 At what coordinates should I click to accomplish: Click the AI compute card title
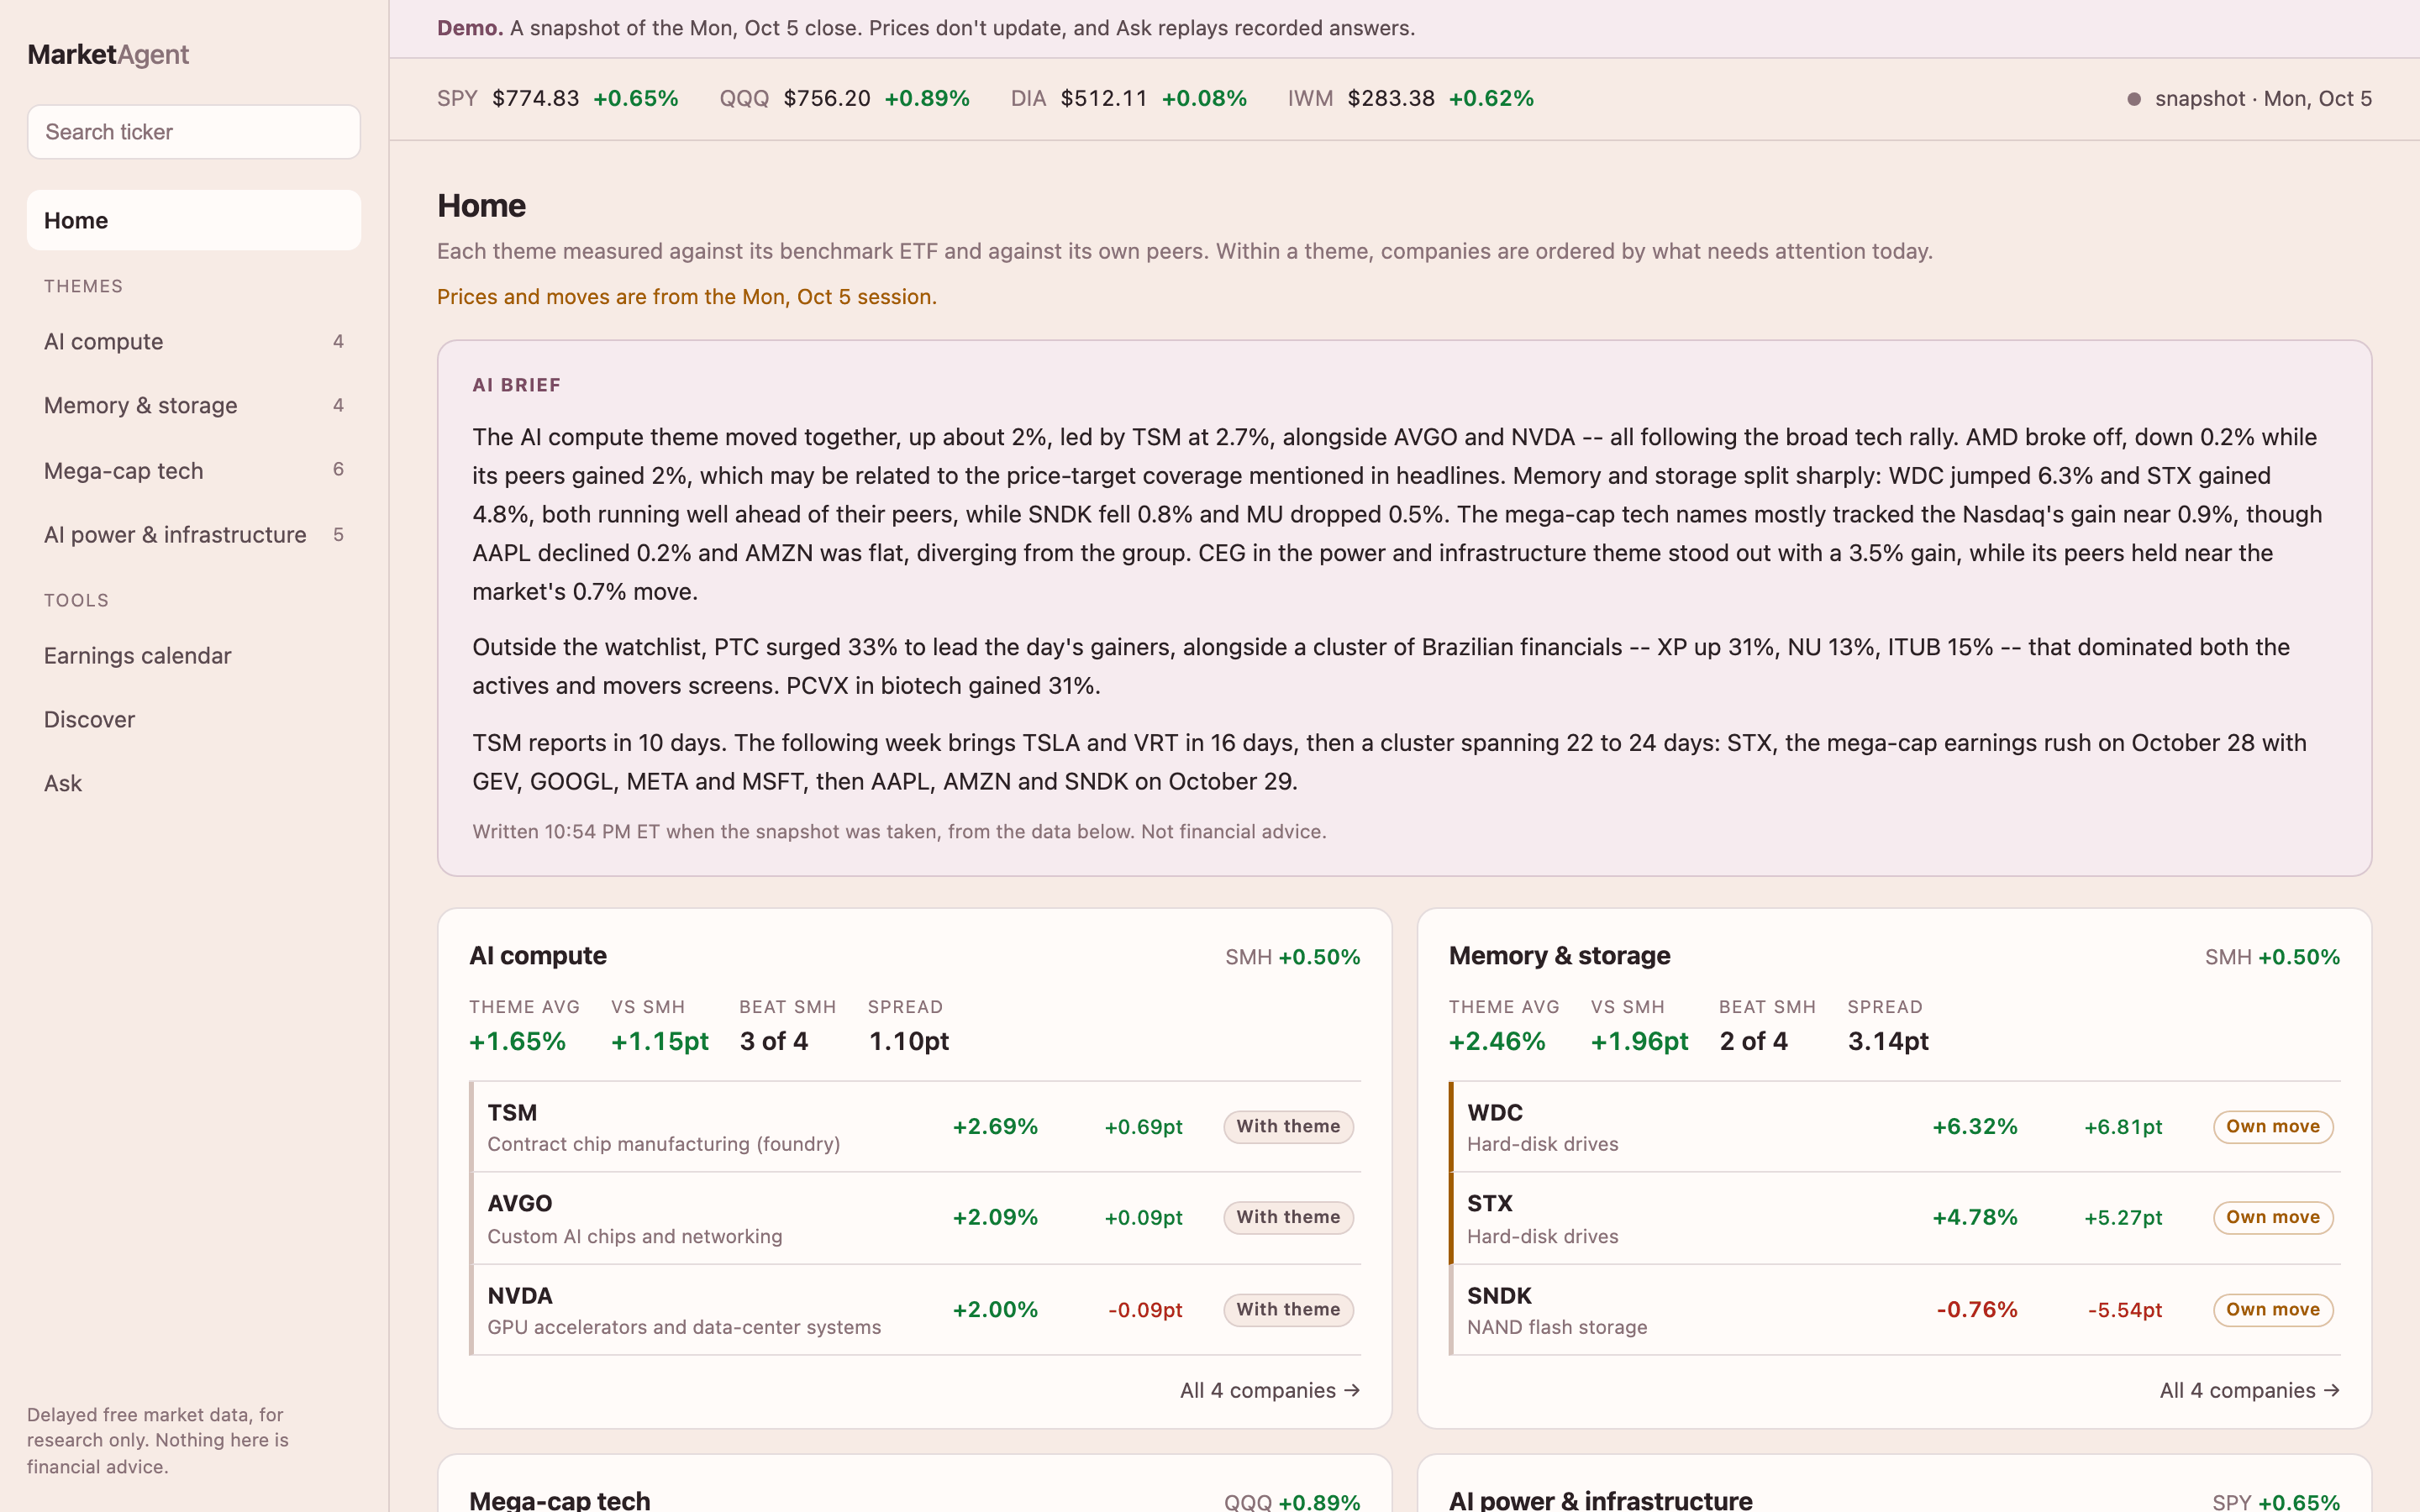[538, 956]
